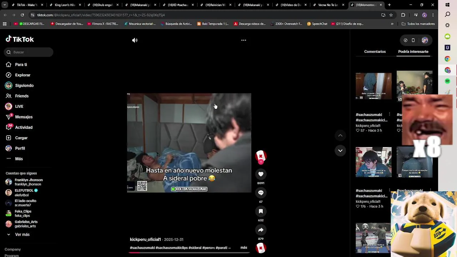Open Chrome apps grid icon
This screenshot has height=257, width=457.
point(5,24)
